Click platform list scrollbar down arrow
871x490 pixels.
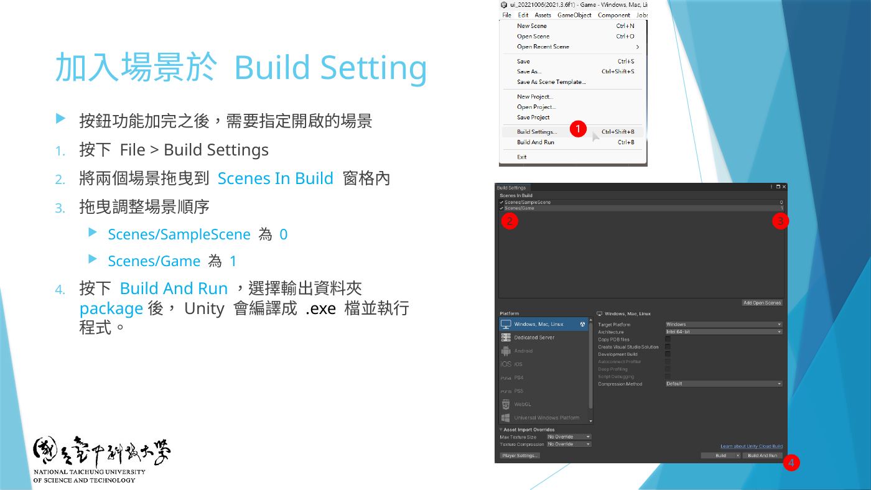click(590, 422)
